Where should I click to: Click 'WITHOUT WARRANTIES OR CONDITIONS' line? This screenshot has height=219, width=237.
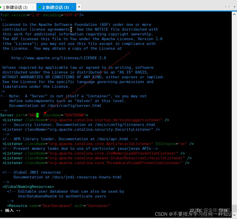click(83, 77)
